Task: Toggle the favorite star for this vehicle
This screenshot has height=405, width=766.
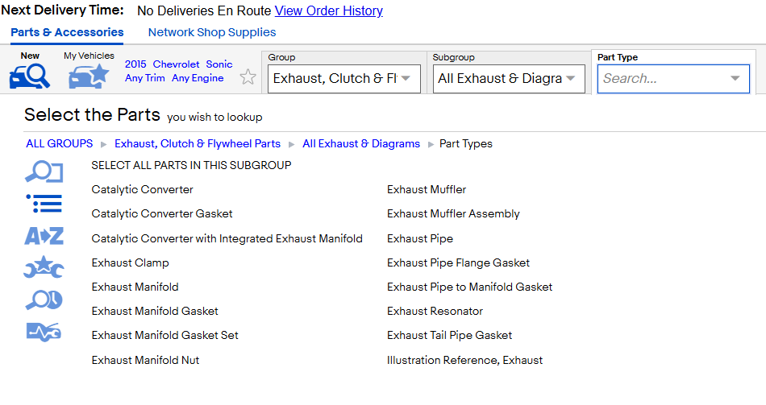Action: (x=248, y=77)
